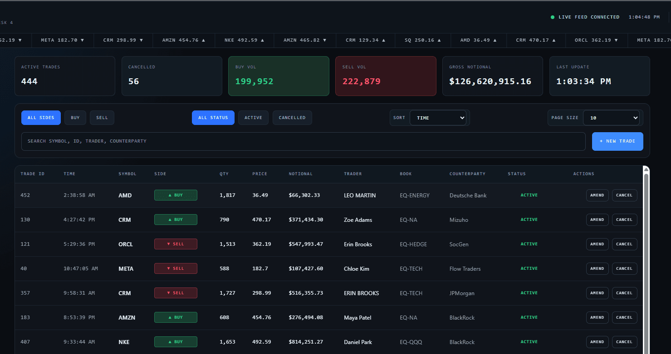Cancel AMZN trade 183
671x354 pixels.
[624, 318]
